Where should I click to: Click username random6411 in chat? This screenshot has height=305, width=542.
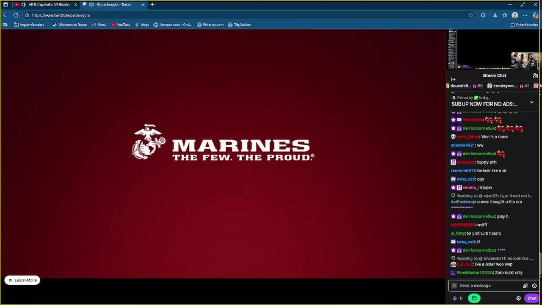point(463,171)
